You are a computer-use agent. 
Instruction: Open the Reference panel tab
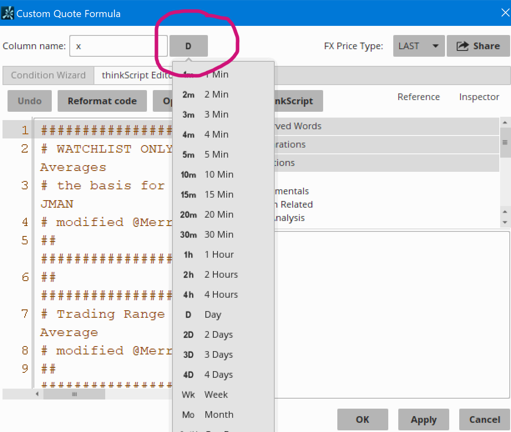point(419,97)
